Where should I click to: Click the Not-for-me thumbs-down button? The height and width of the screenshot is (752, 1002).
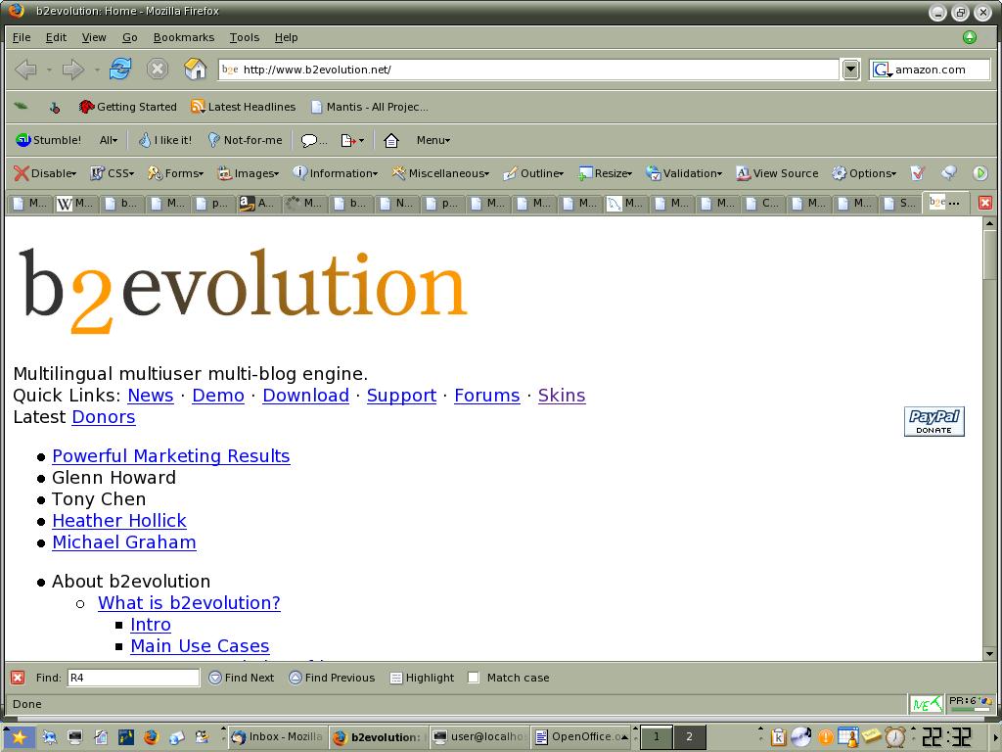click(x=246, y=140)
